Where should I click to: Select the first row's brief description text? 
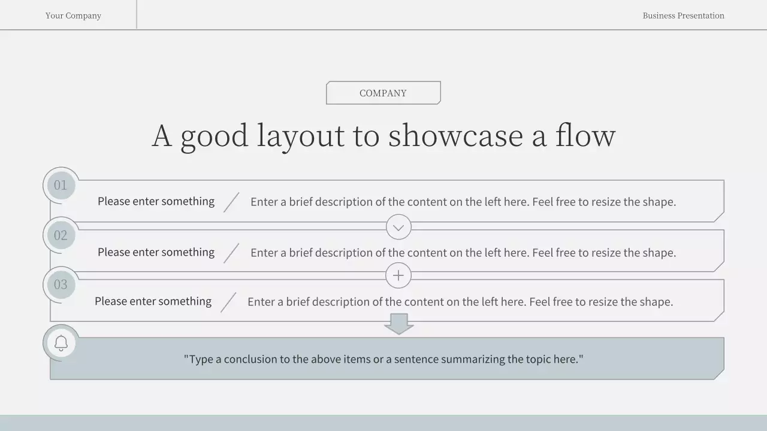(x=463, y=202)
